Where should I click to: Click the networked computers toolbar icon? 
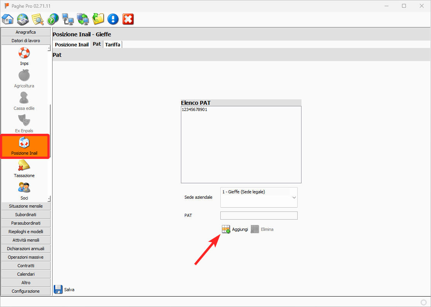click(x=68, y=19)
